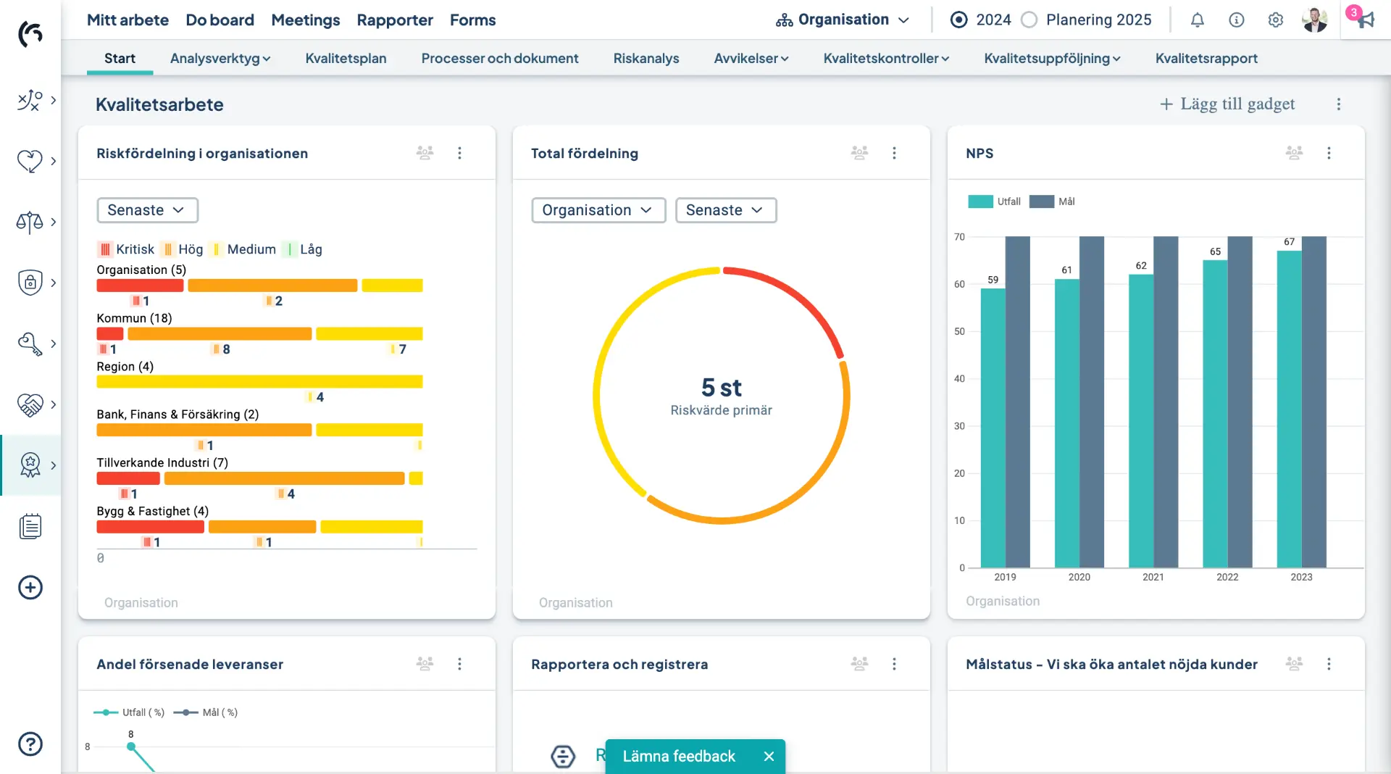The image size is (1391, 774).
Task: Open Forms in top navigation
Action: click(x=472, y=20)
